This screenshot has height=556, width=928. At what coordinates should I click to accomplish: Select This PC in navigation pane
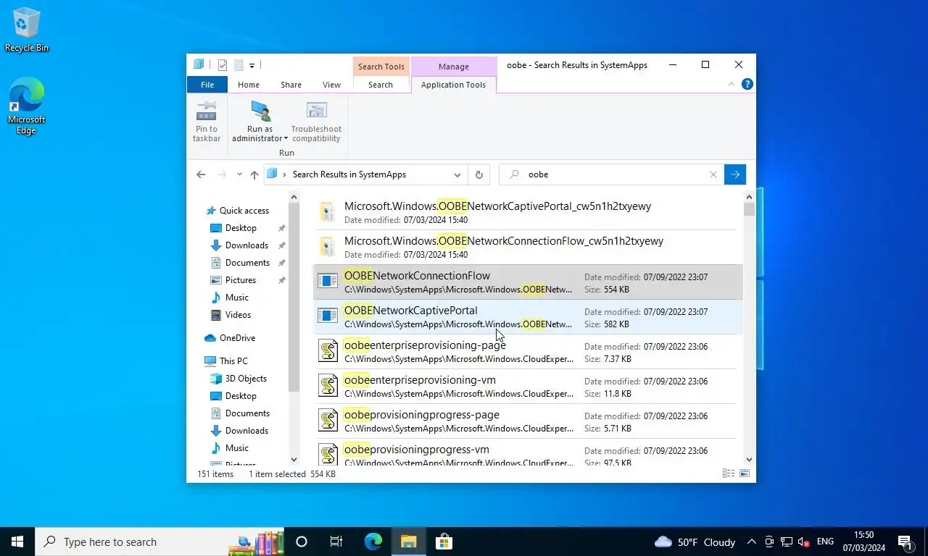233,361
